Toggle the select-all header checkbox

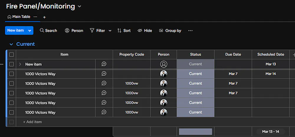pyautogui.click(x=12, y=55)
